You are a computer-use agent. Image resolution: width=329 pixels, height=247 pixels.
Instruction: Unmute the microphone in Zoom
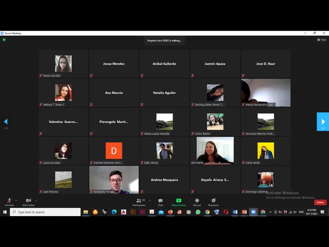[x=9, y=202]
